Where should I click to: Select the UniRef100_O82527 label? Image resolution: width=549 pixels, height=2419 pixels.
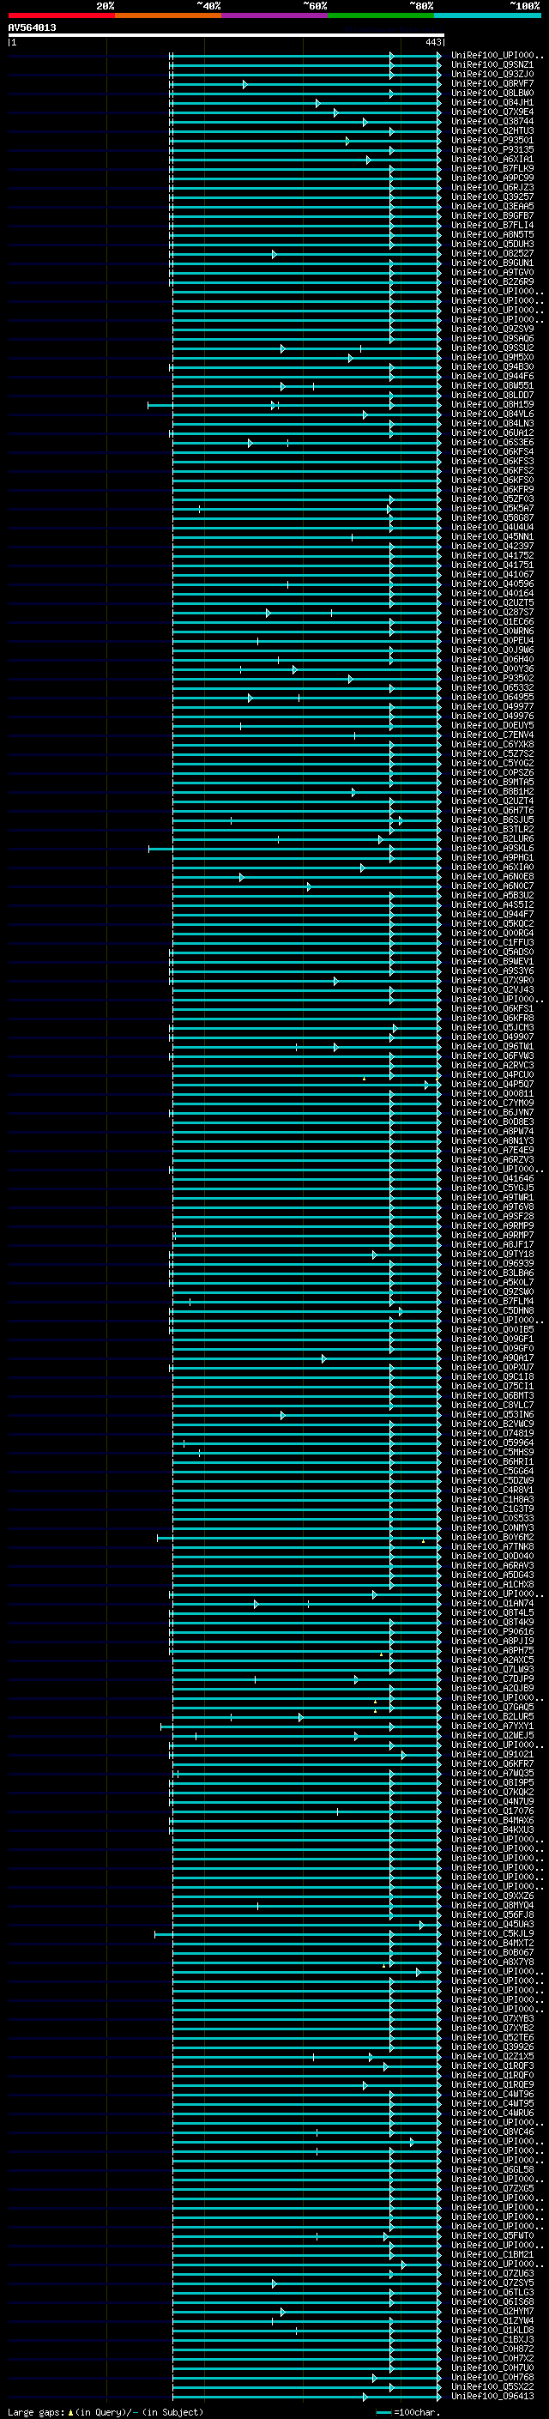point(492,253)
